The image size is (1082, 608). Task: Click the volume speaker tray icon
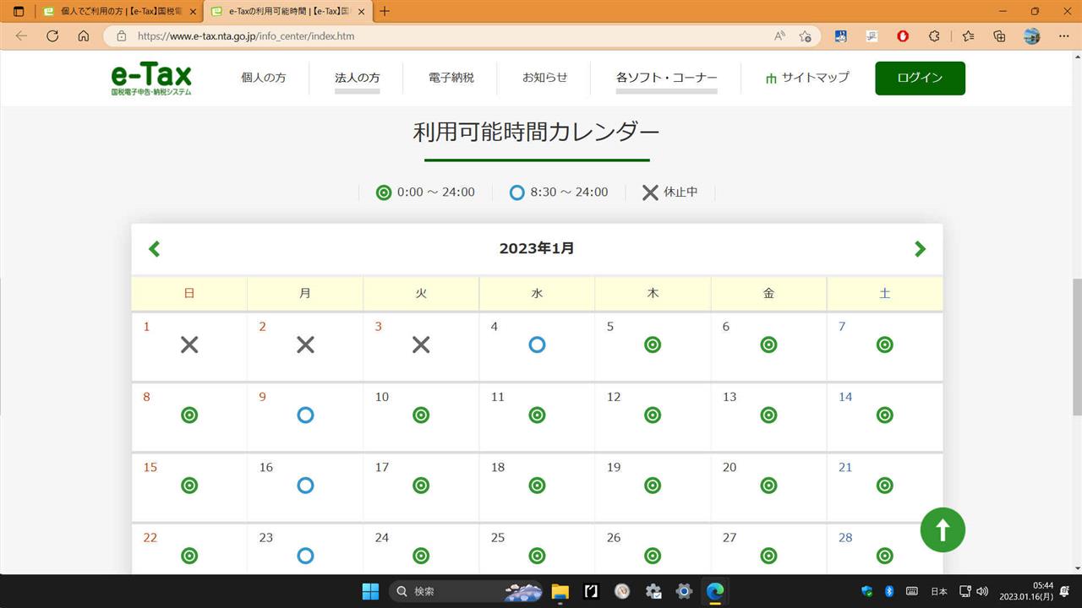(x=981, y=591)
